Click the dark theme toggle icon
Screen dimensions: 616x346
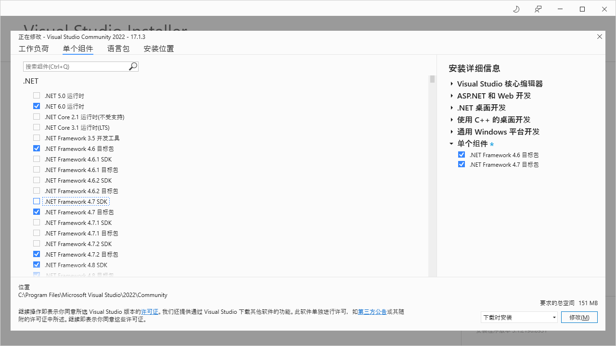click(516, 9)
